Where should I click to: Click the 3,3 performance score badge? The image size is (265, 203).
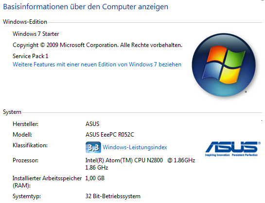(93, 147)
